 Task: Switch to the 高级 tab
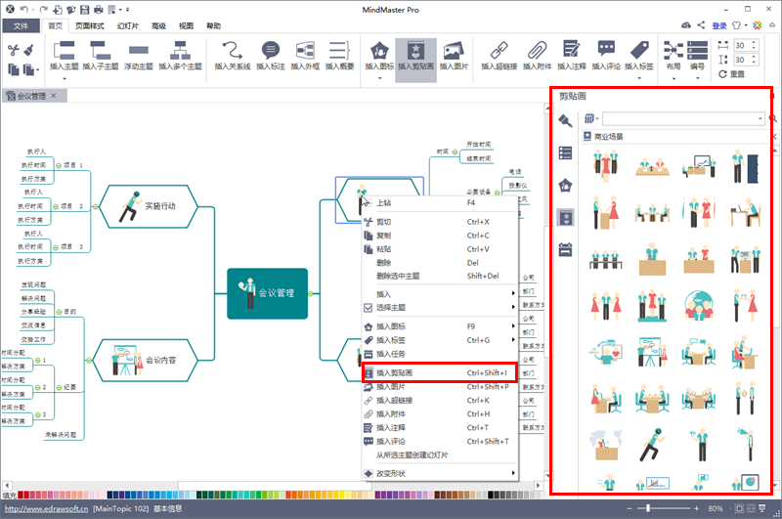[x=158, y=26]
